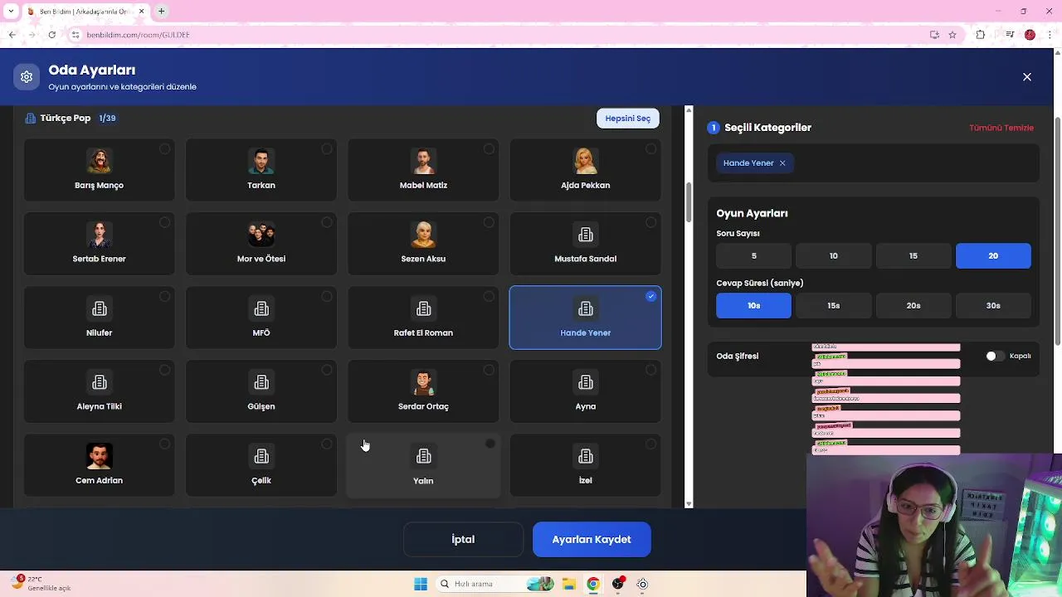Viewport: 1062px width, 597px height.
Task: Set Soru Sayısı to 10
Action: (x=834, y=256)
